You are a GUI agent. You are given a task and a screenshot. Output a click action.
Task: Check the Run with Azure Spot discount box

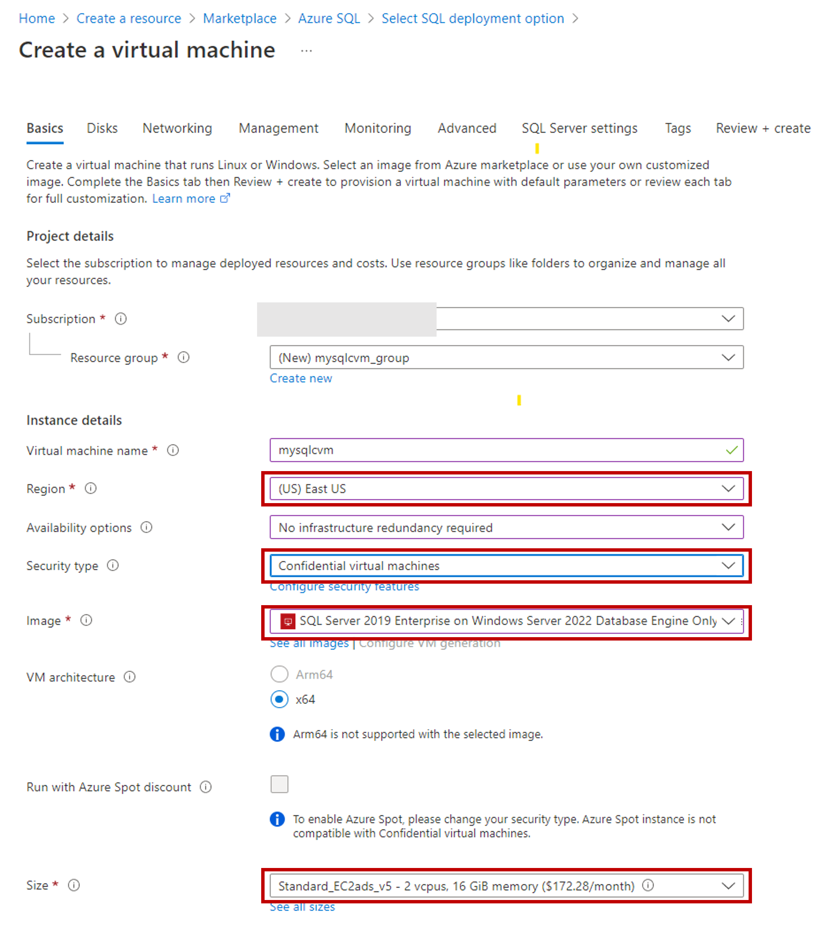(x=279, y=785)
